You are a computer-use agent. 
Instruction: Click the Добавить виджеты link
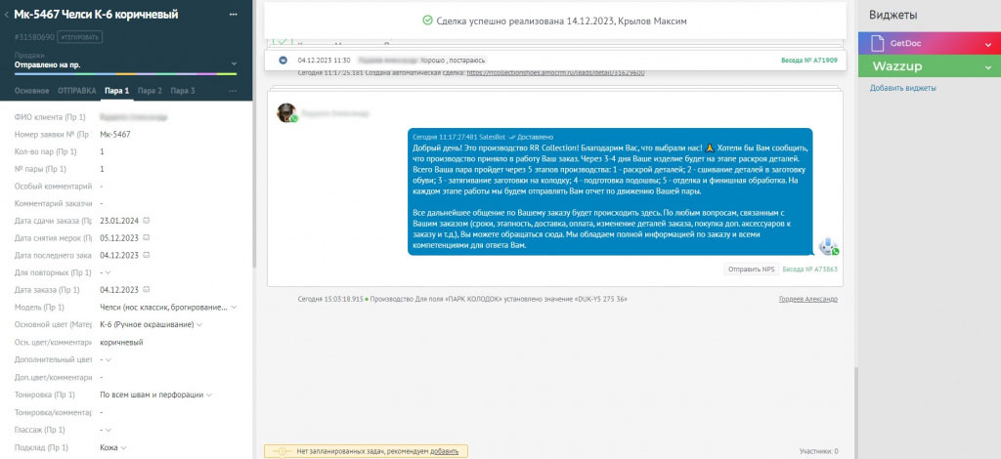[902, 88]
